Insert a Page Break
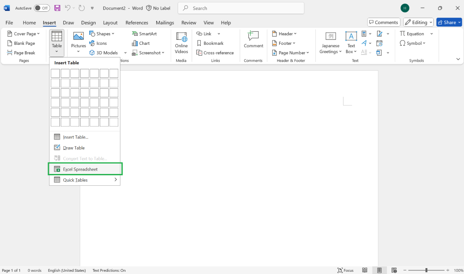 click(21, 53)
